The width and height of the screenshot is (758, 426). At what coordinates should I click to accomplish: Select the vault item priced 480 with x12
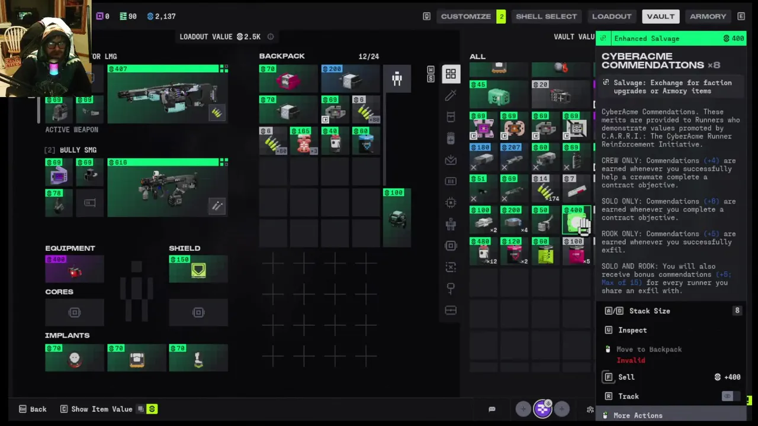[x=484, y=251]
